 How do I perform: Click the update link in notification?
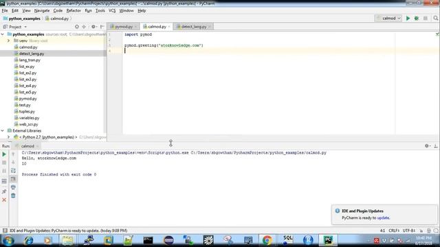point(383,217)
